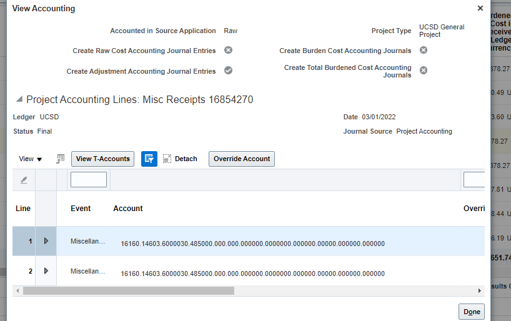Click the horizontal scrollbar right arrow
The width and height of the screenshot is (511, 321).
(x=480, y=290)
